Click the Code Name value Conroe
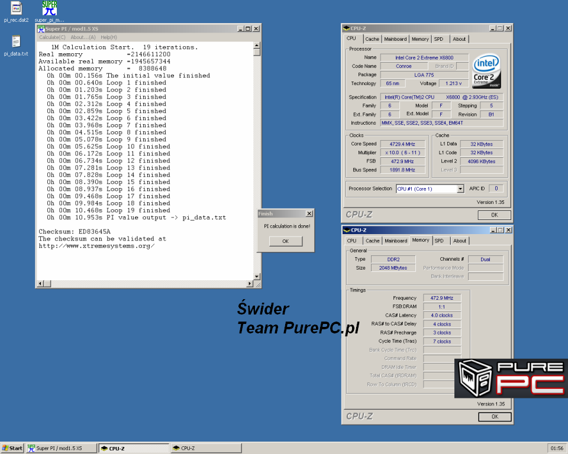The width and height of the screenshot is (568, 454). [x=404, y=66]
